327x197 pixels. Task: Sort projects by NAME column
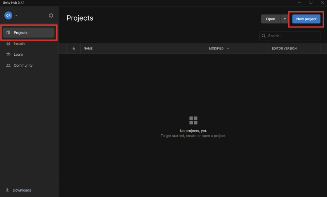88,49
